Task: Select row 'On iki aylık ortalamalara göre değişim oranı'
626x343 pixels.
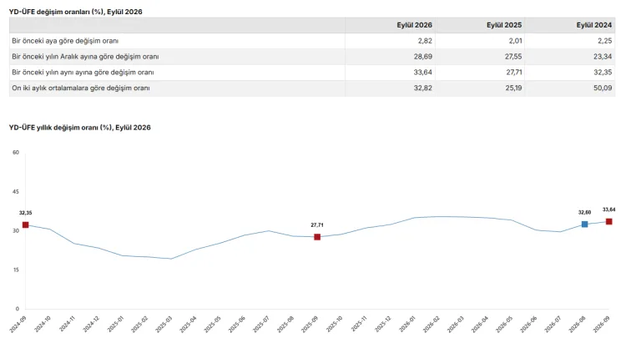Action: click(x=312, y=88)
